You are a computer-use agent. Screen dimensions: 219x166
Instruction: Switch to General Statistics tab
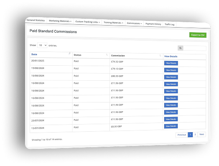tap(36, 20)
